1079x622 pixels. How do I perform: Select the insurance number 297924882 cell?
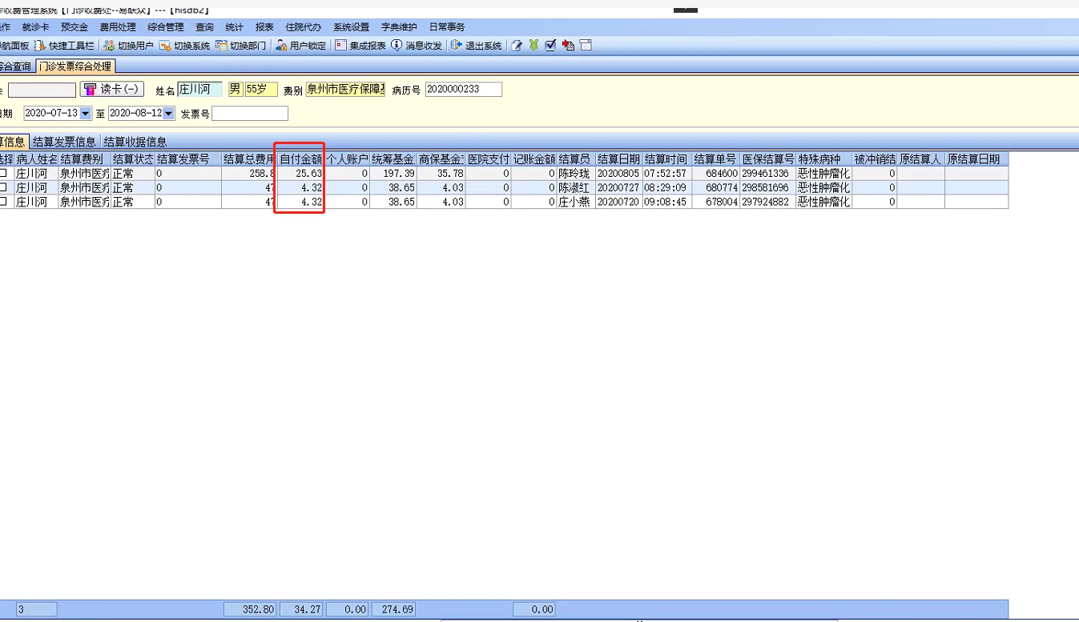click(x=767, y=202)
